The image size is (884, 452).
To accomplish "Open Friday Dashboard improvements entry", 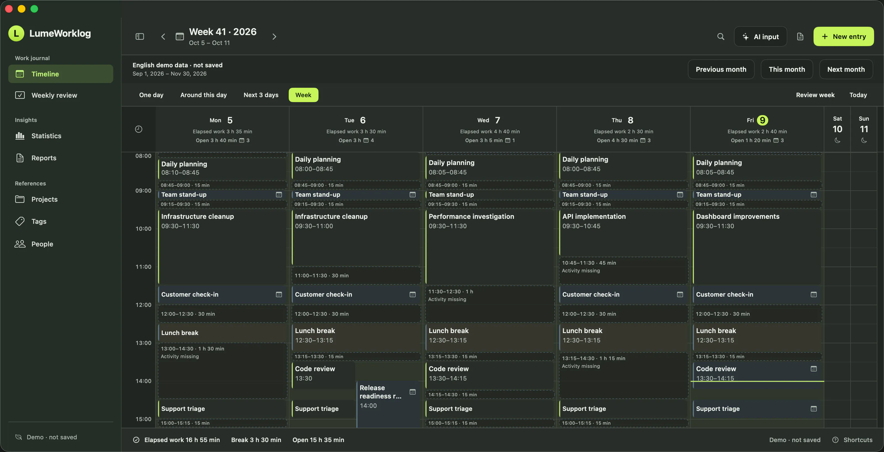I will point(757,247).
